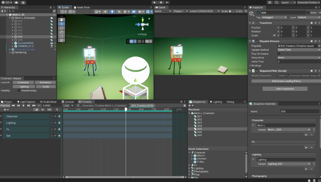This screenshot has width=321, height=182.
Task: Click the Timeline play button
Action: (x=23, y=106)
